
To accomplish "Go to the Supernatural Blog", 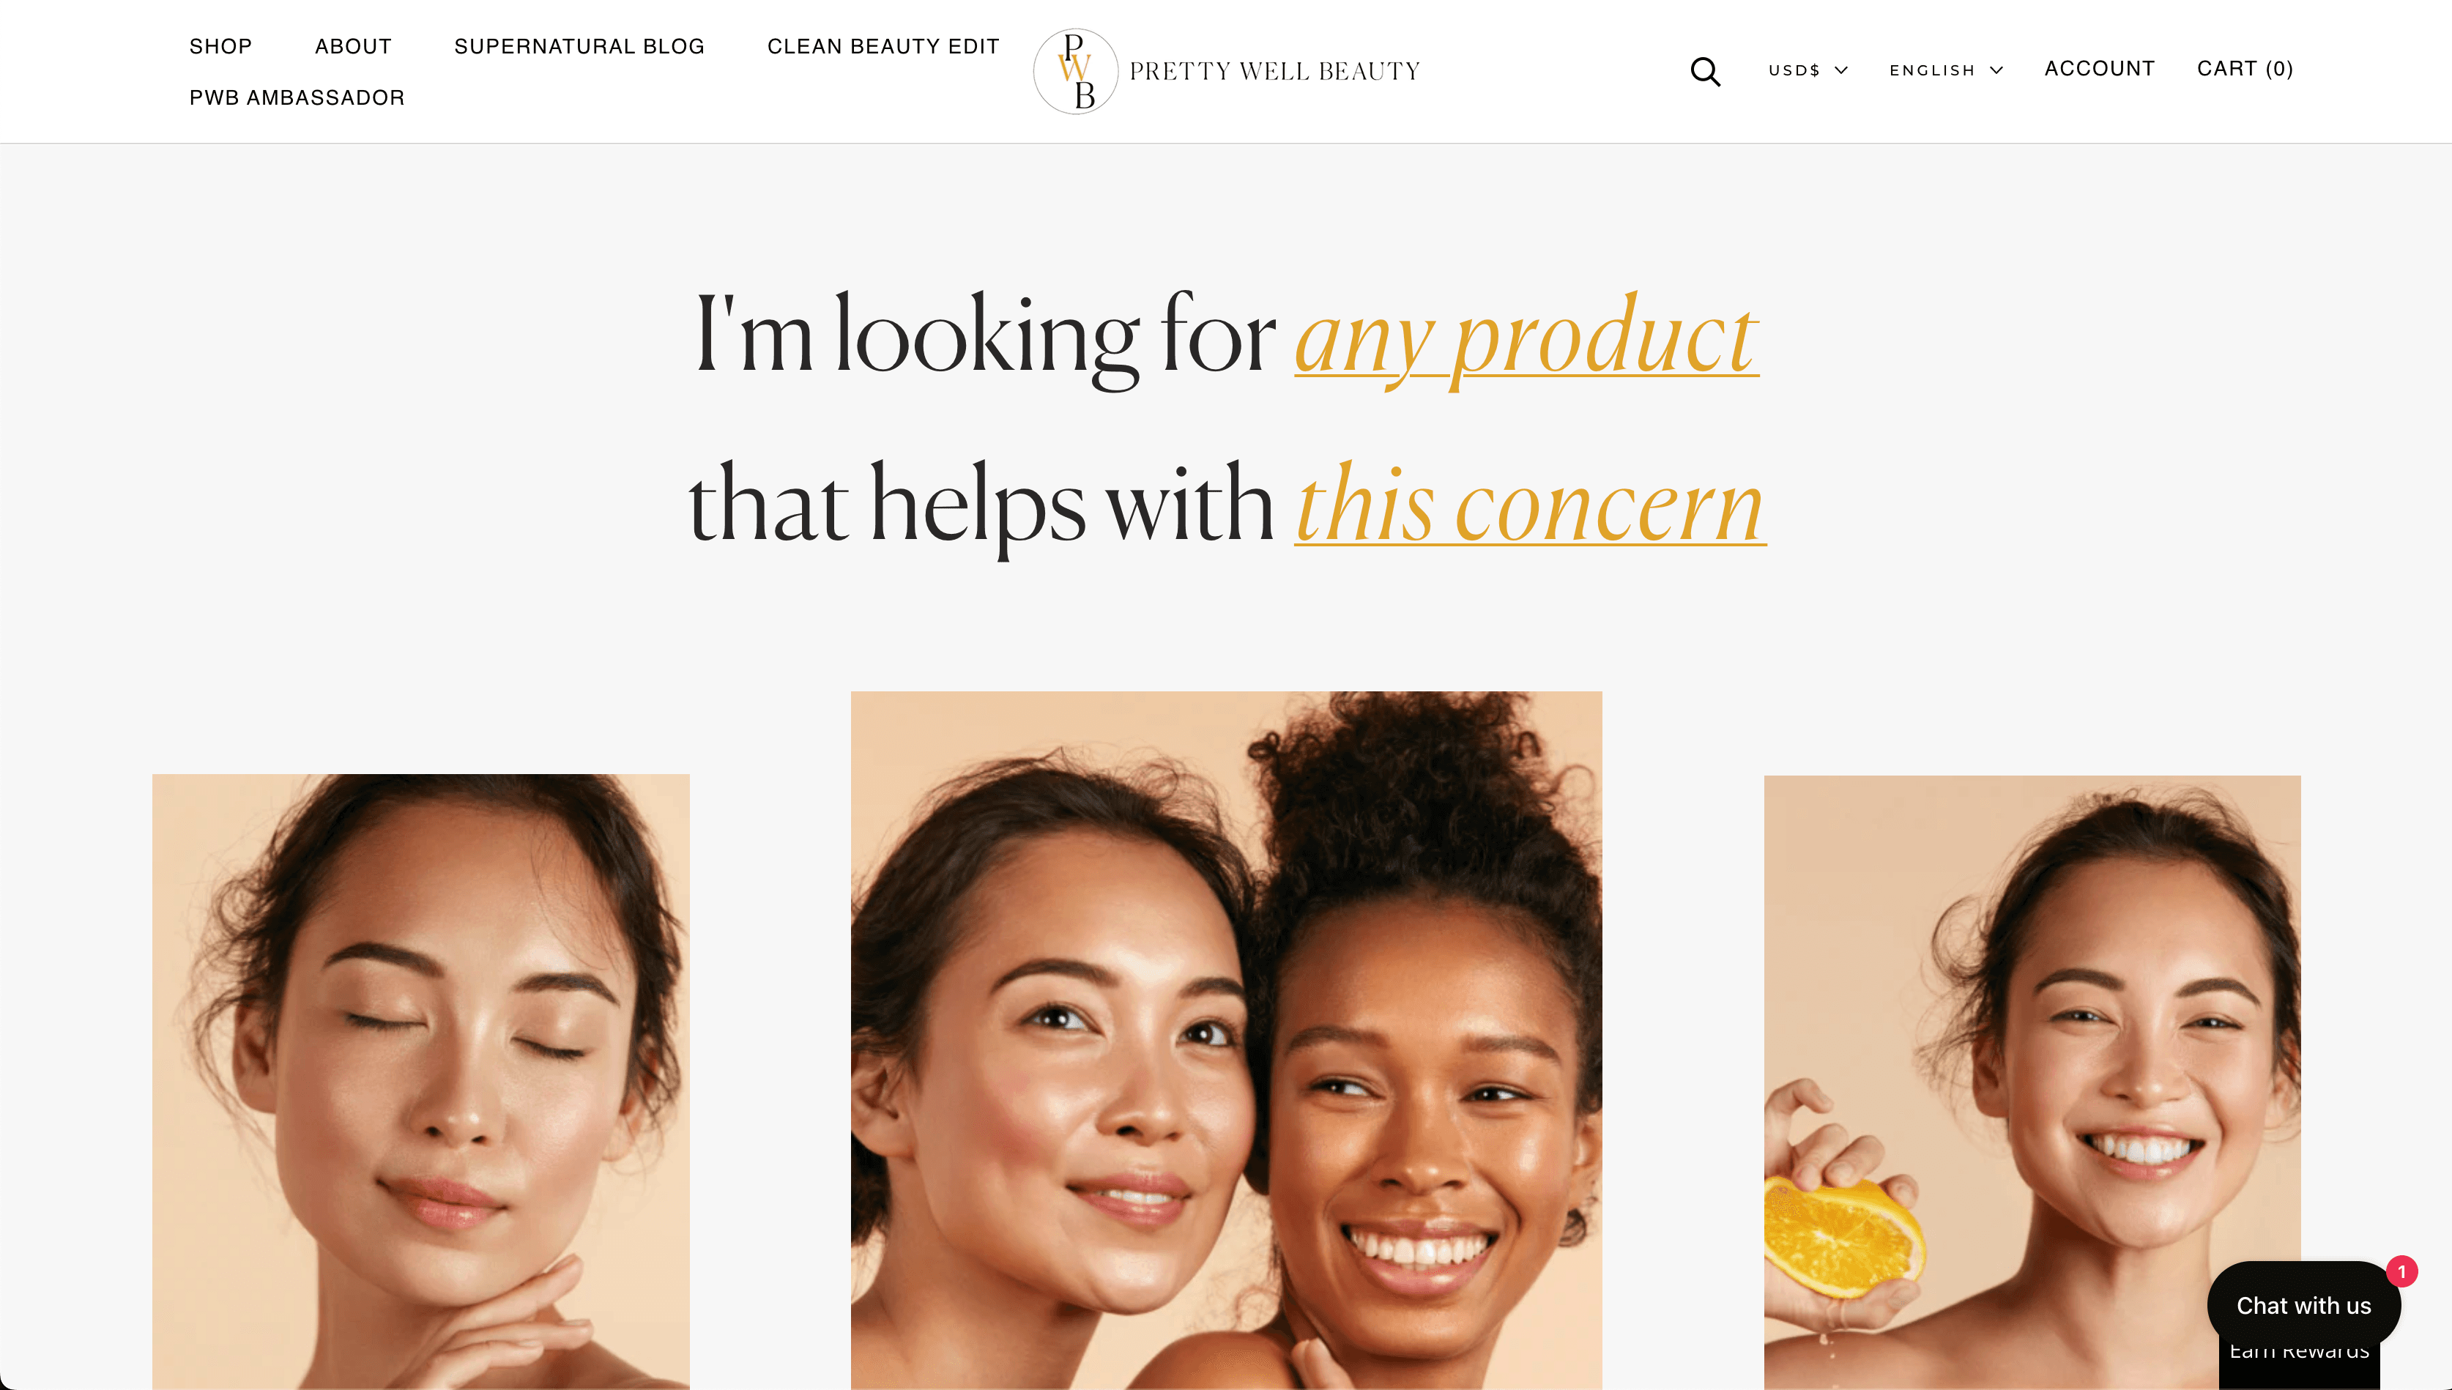I will coord(579,47).
